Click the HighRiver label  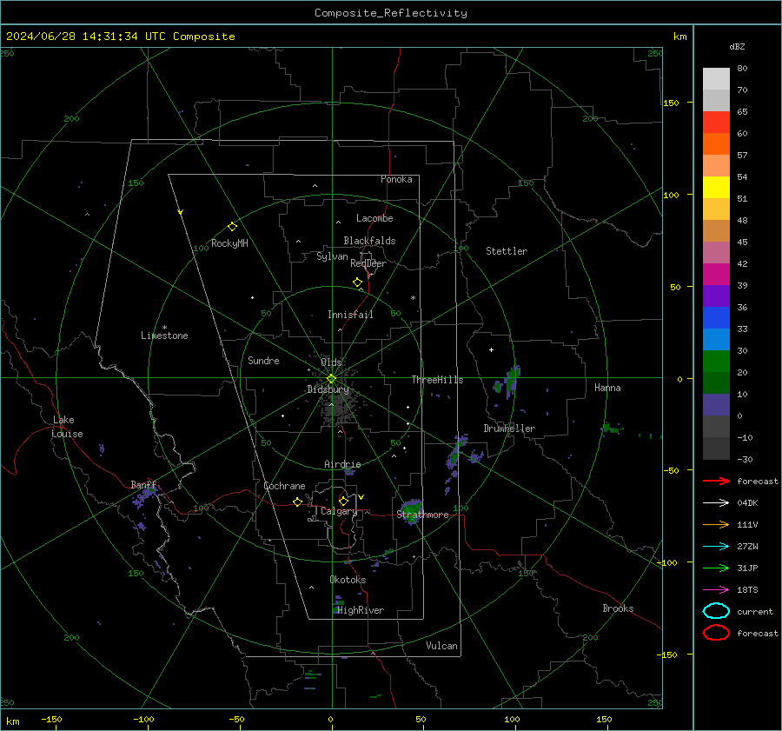coord(361,610)
